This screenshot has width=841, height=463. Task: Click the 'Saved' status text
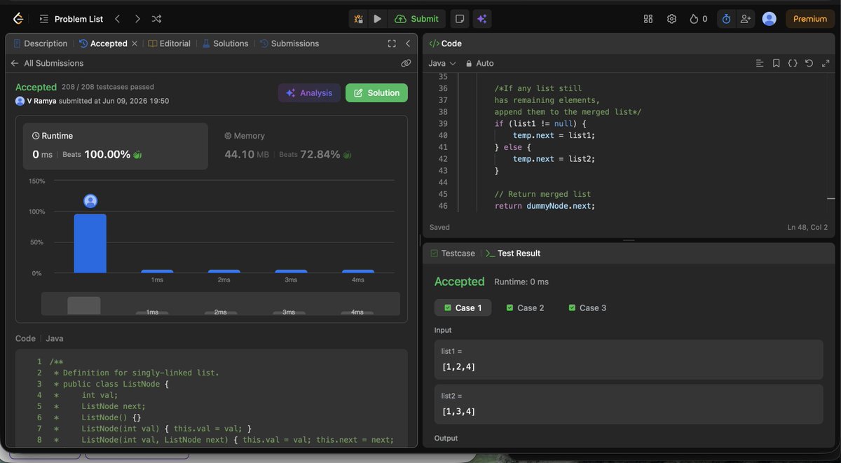point(440,228)
